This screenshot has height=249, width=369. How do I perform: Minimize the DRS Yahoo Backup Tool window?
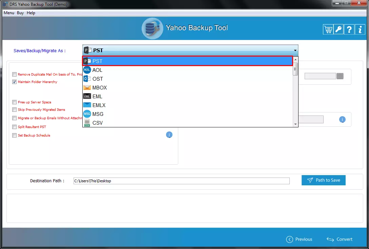click(337, 3)
